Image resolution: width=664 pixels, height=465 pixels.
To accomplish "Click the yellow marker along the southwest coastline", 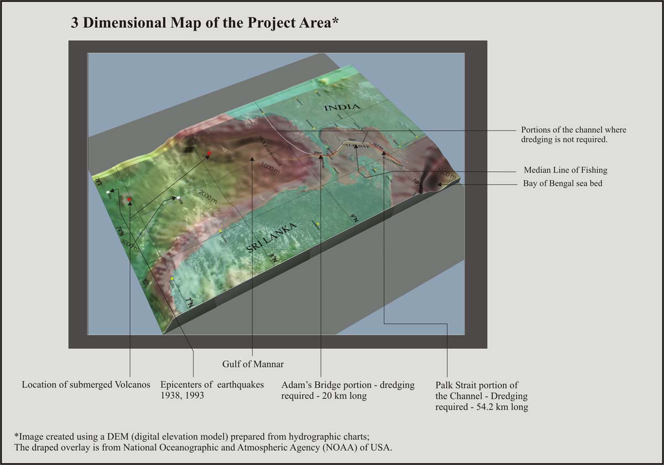I will click(x=172, y=278).
